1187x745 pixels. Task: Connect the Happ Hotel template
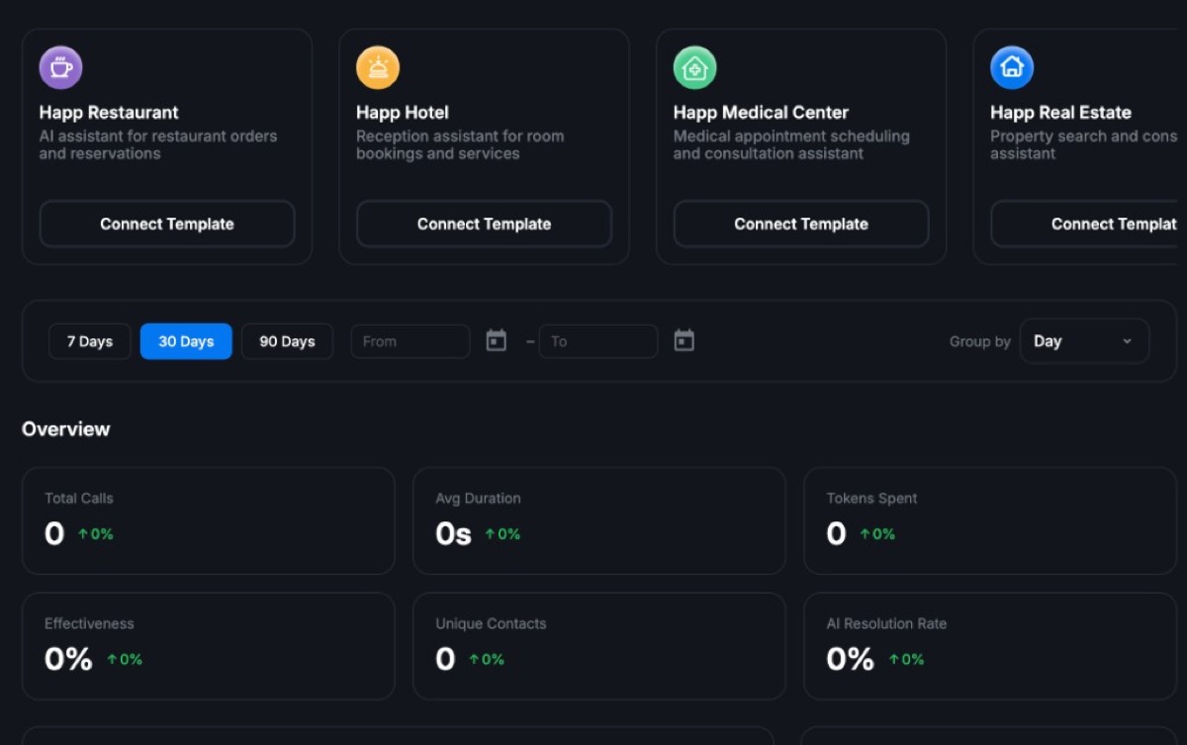click(484, 224)
